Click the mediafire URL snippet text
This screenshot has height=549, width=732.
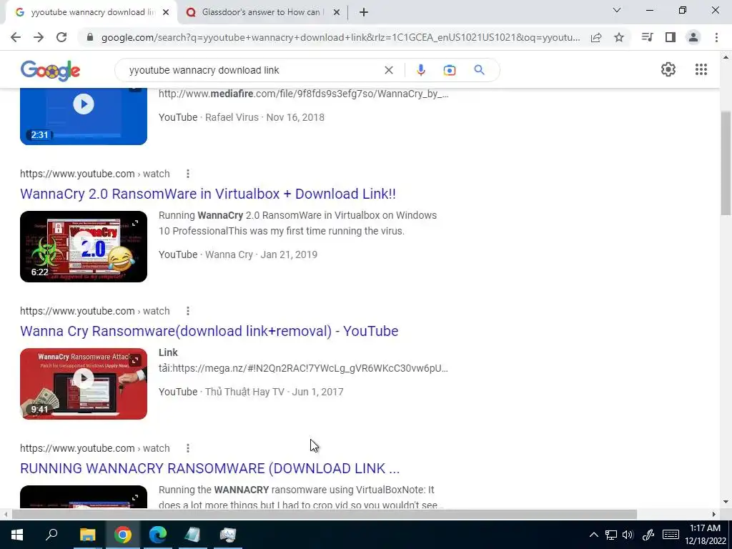click(303, 94)
